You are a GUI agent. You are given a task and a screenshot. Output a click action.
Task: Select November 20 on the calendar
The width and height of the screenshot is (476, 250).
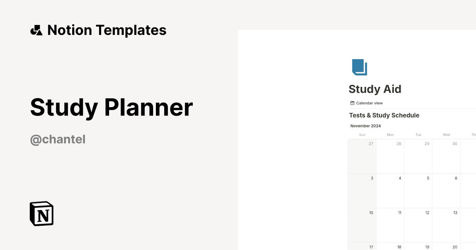click(446, 247)
